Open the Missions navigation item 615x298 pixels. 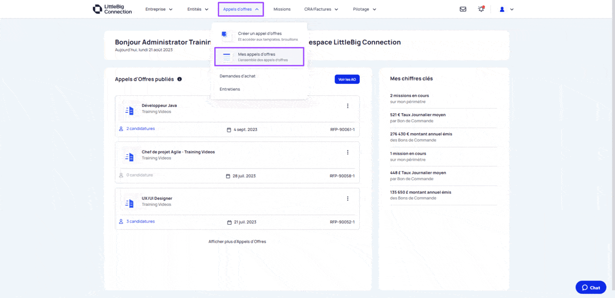click(x=282, y=9)
